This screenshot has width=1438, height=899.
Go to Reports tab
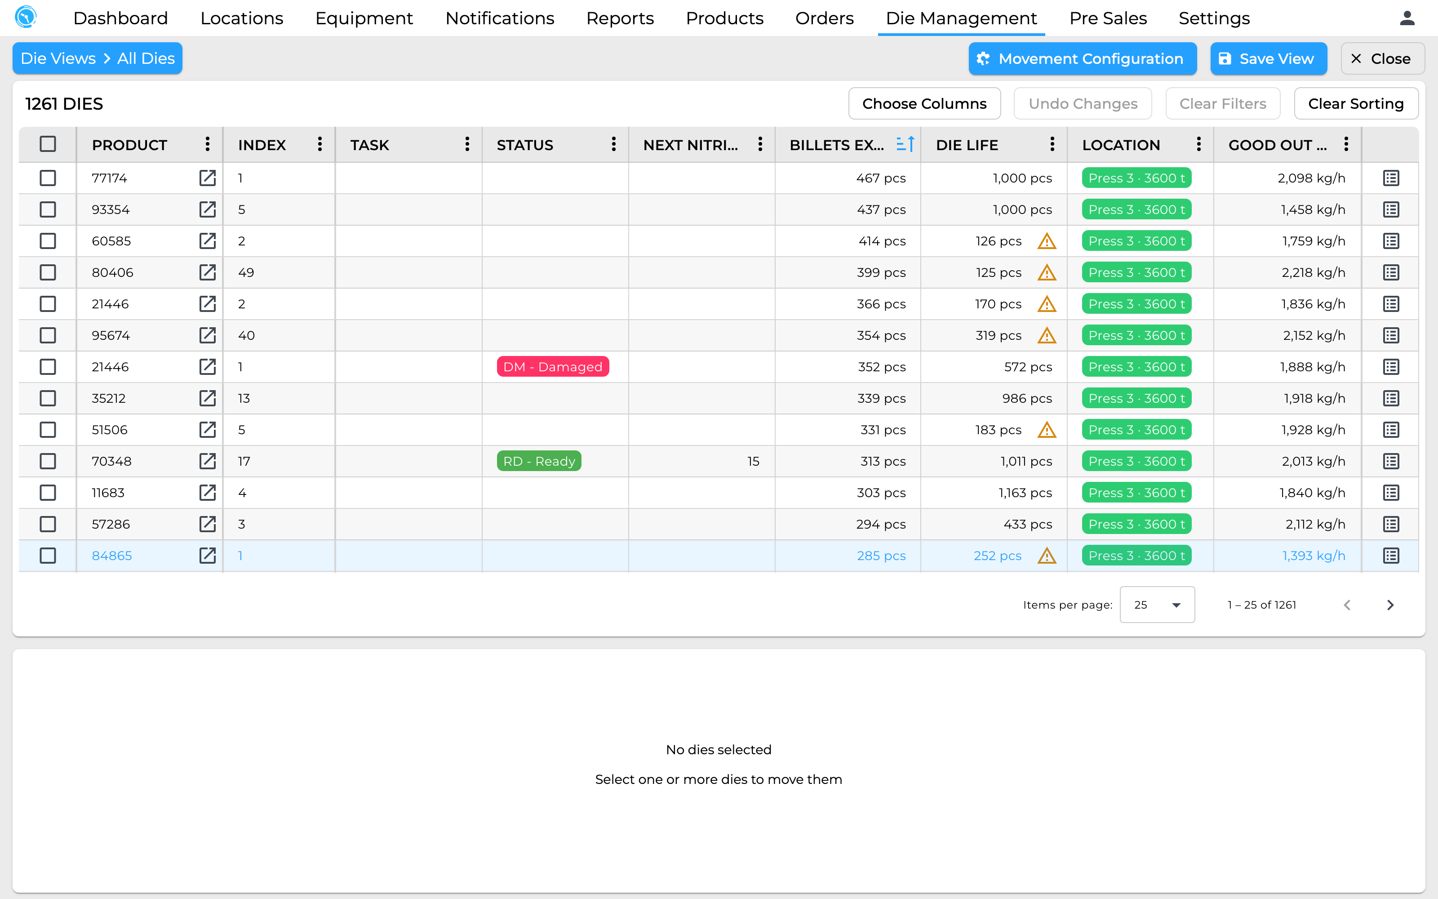(620, 18)
